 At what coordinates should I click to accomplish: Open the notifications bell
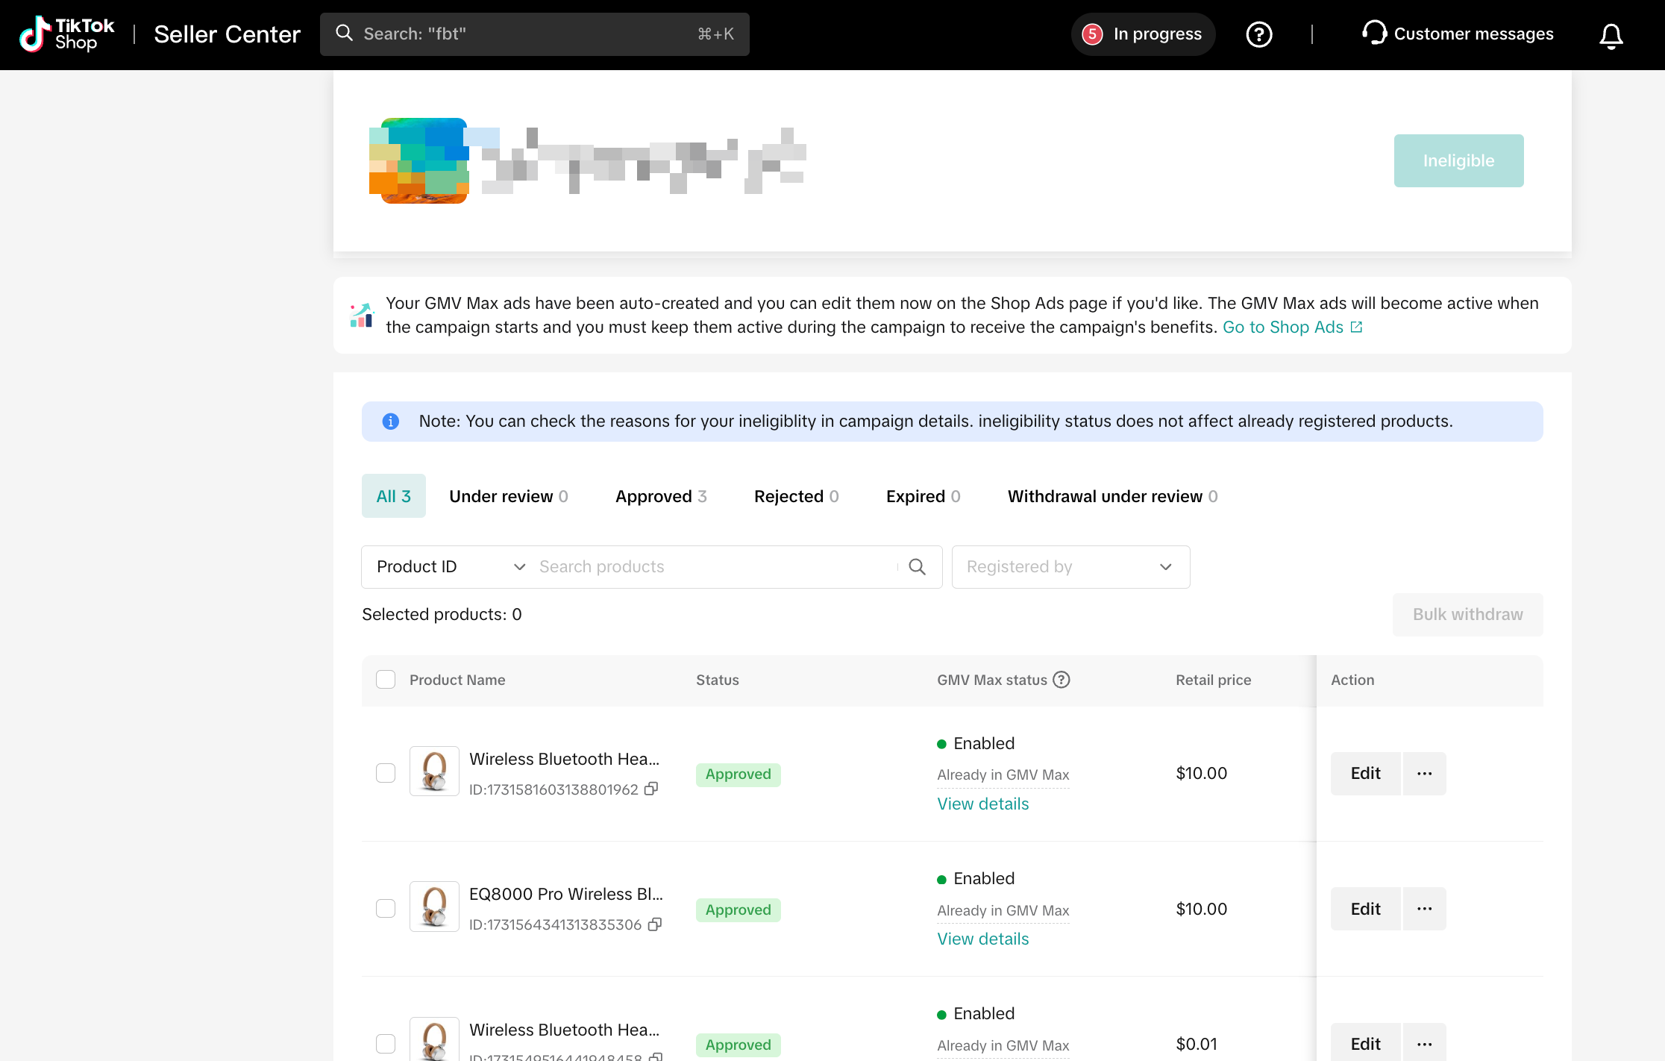pyautogui.click(x=1611, y=35)
